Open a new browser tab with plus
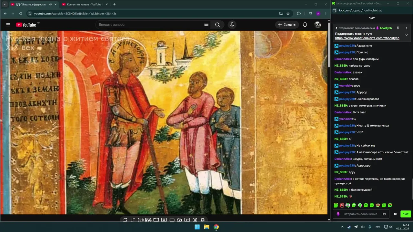The width and height of the screenshot is (413, 232). pyautogui.click(x=114, y=5)
